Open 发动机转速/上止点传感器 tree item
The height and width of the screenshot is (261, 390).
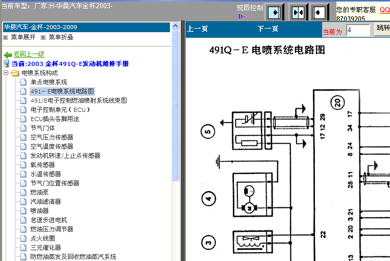tap(65, 156)
